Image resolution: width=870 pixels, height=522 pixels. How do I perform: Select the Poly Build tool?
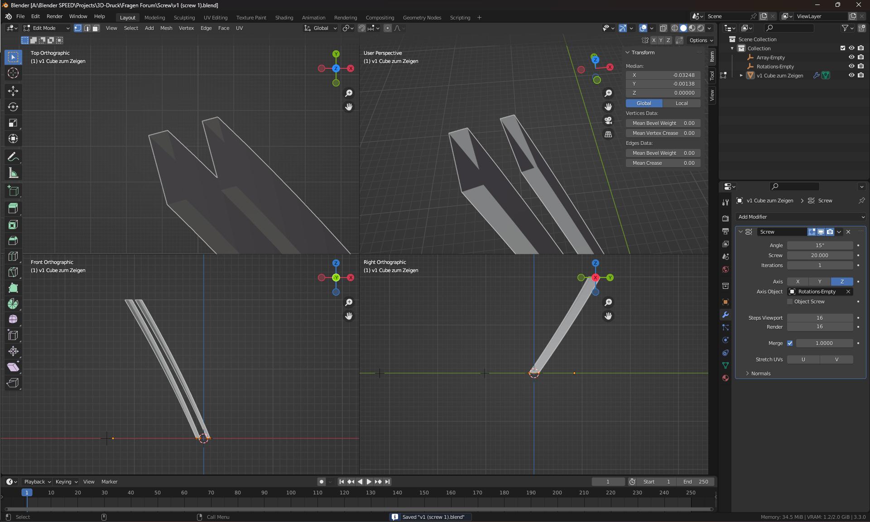pos(13,288)
